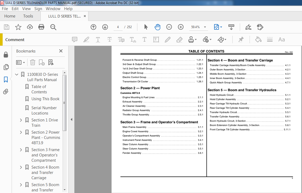Open Table of Contents bookmark
Screen dimensions: 302x193
tap(39, 89)
